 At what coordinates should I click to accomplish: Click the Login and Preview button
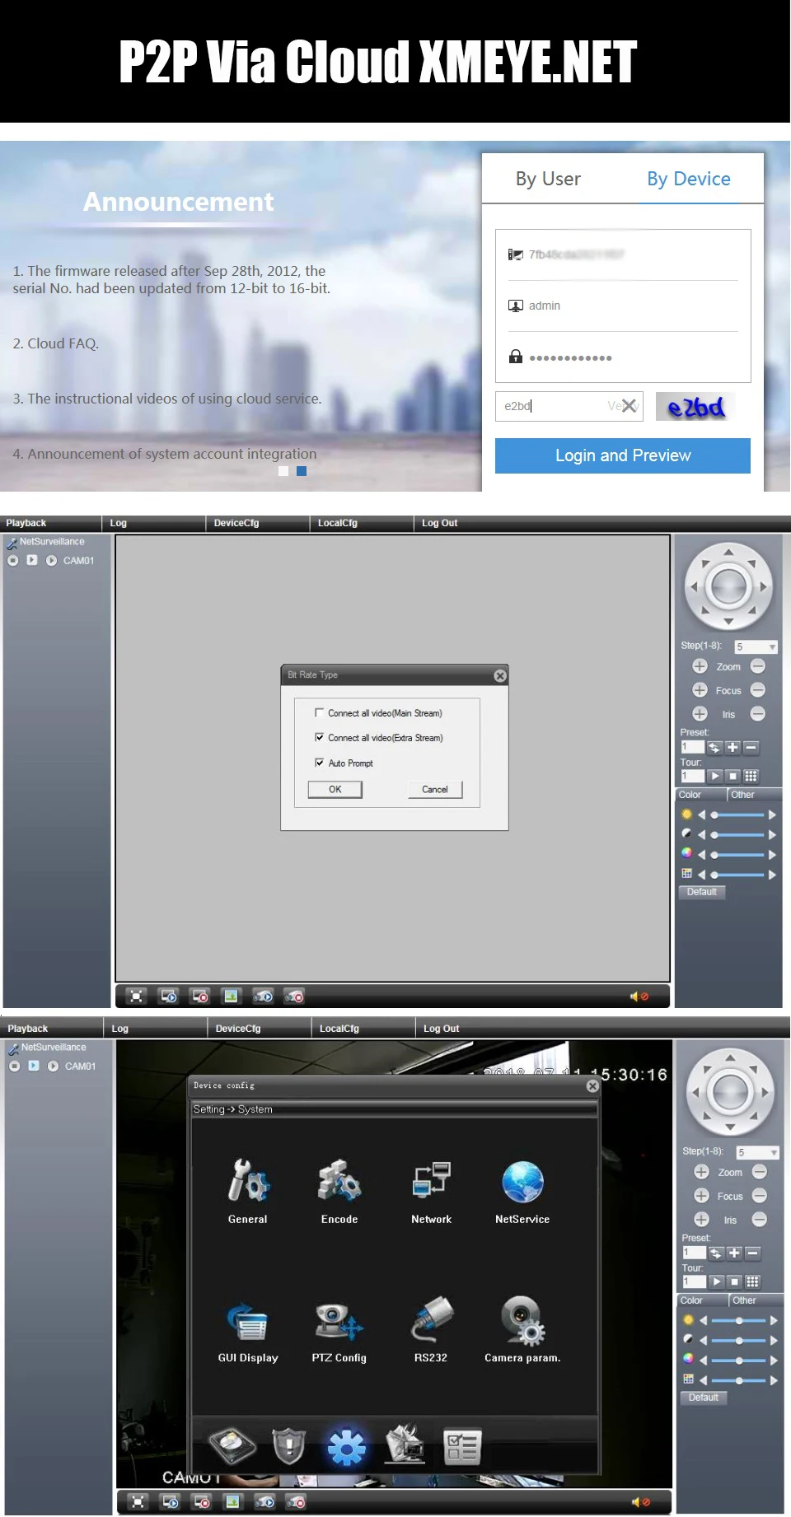623,455
